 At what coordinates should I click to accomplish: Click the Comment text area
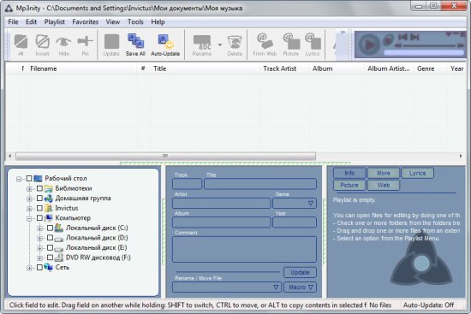tap(245, 249)
